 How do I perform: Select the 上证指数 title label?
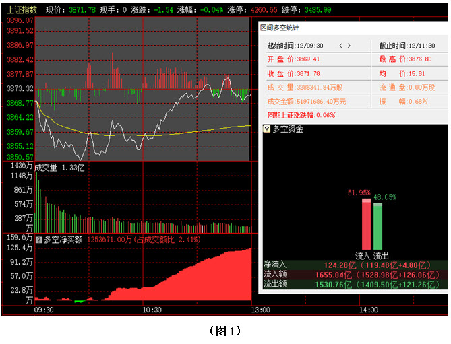tap(22, 11)
